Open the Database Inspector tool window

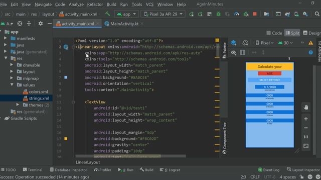pos(68,170)
